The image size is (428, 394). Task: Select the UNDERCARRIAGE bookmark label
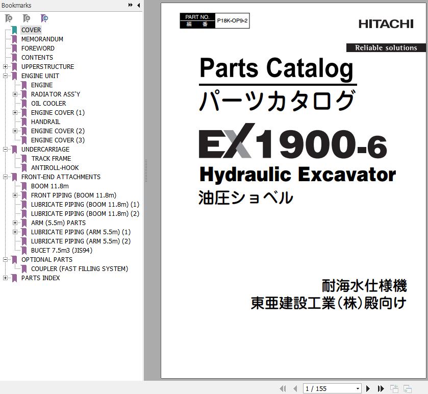[x=45, y=150]
